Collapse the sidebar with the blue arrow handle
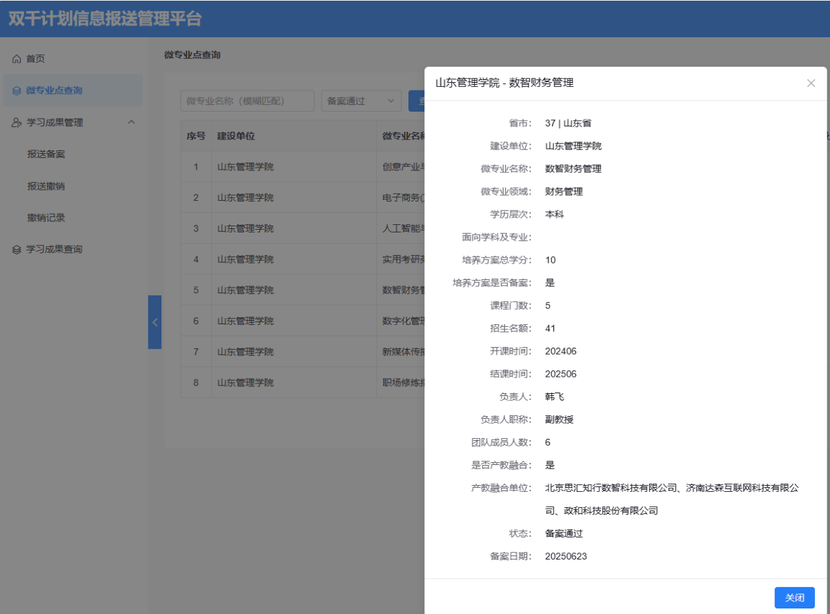Viewport: 830px width, 614px height. [x=155, y=322]
